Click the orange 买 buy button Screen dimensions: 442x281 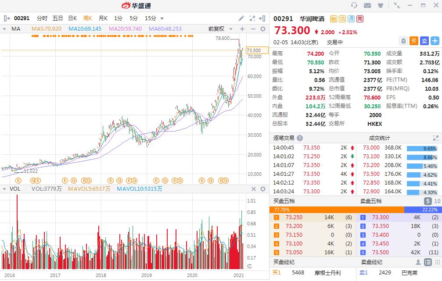(x=413, y=41)
